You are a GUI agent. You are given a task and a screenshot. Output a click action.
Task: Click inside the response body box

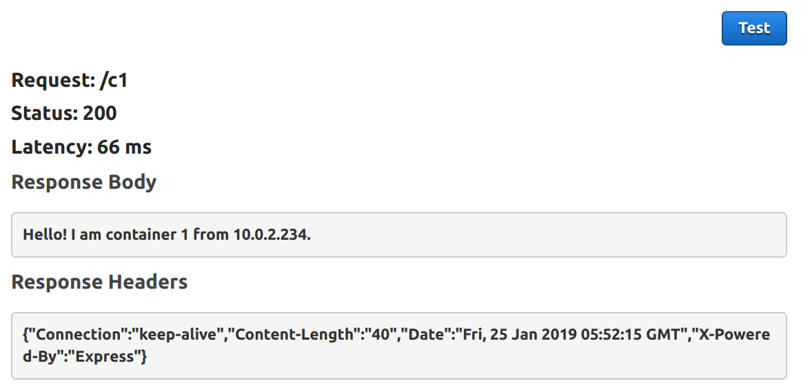399,235
